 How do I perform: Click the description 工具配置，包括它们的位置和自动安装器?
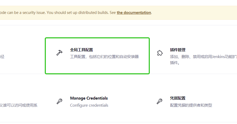click(104, 57)
